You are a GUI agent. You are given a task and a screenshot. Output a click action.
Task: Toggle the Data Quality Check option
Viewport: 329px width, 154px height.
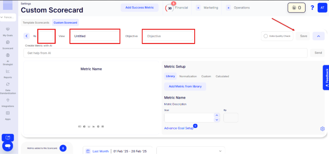266,36
